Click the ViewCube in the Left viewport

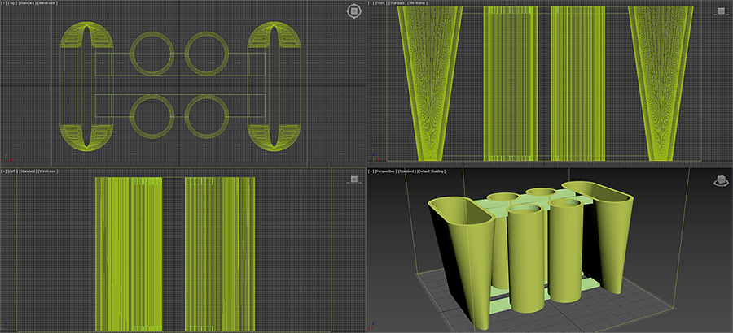click(x=354, y=179)
